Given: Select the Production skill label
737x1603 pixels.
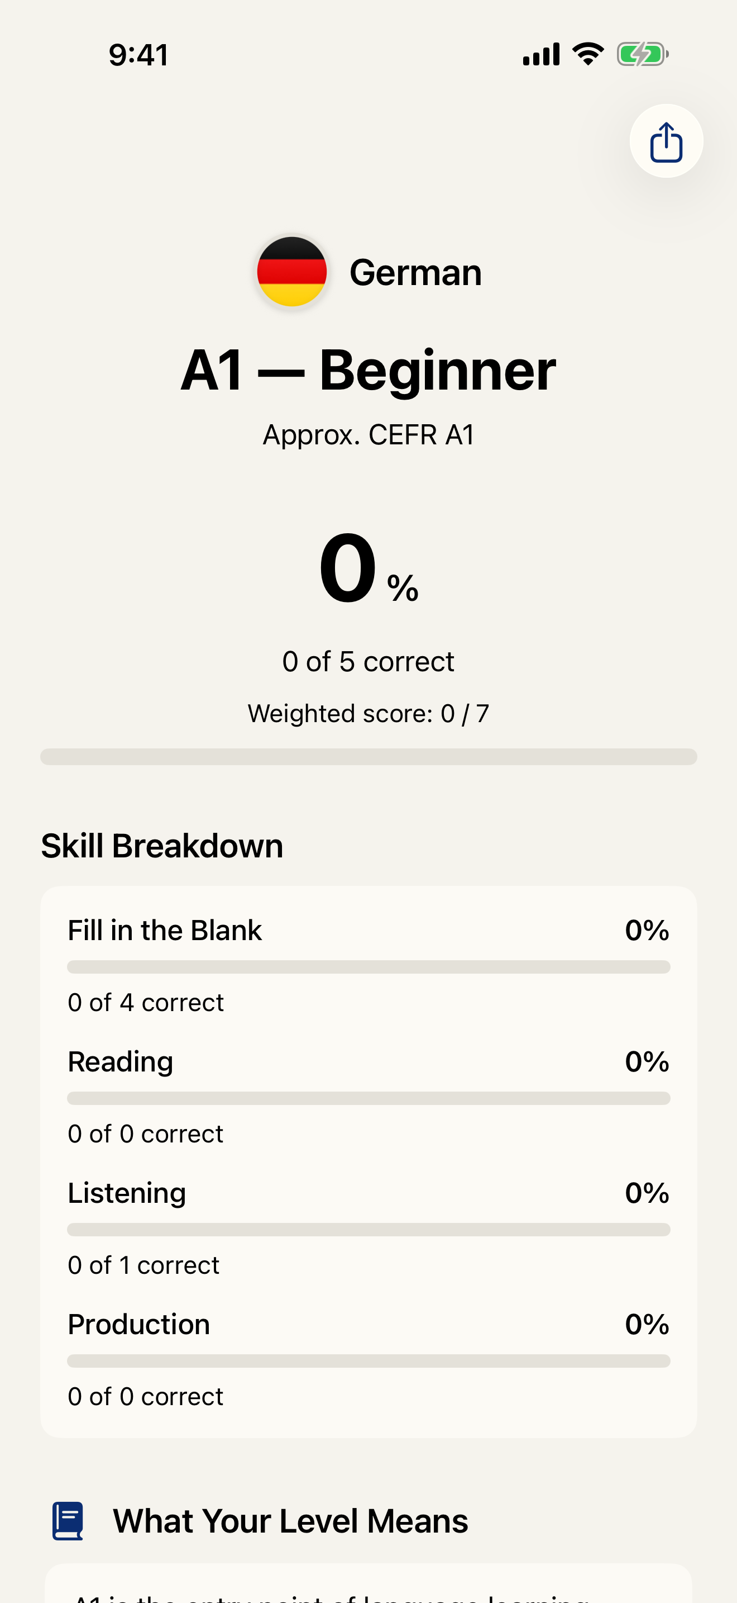Looking at the screenshot, I should coord(138,1324).
